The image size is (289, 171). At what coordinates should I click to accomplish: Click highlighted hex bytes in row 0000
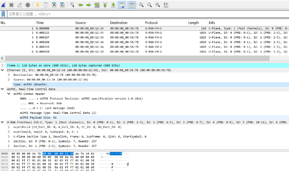(58, 154)
